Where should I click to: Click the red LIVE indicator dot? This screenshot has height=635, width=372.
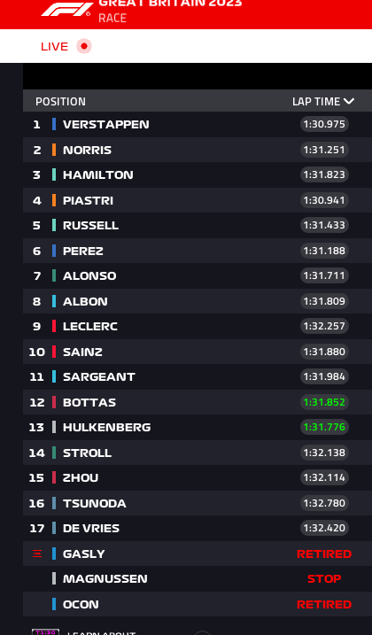(x=84, y=46)
